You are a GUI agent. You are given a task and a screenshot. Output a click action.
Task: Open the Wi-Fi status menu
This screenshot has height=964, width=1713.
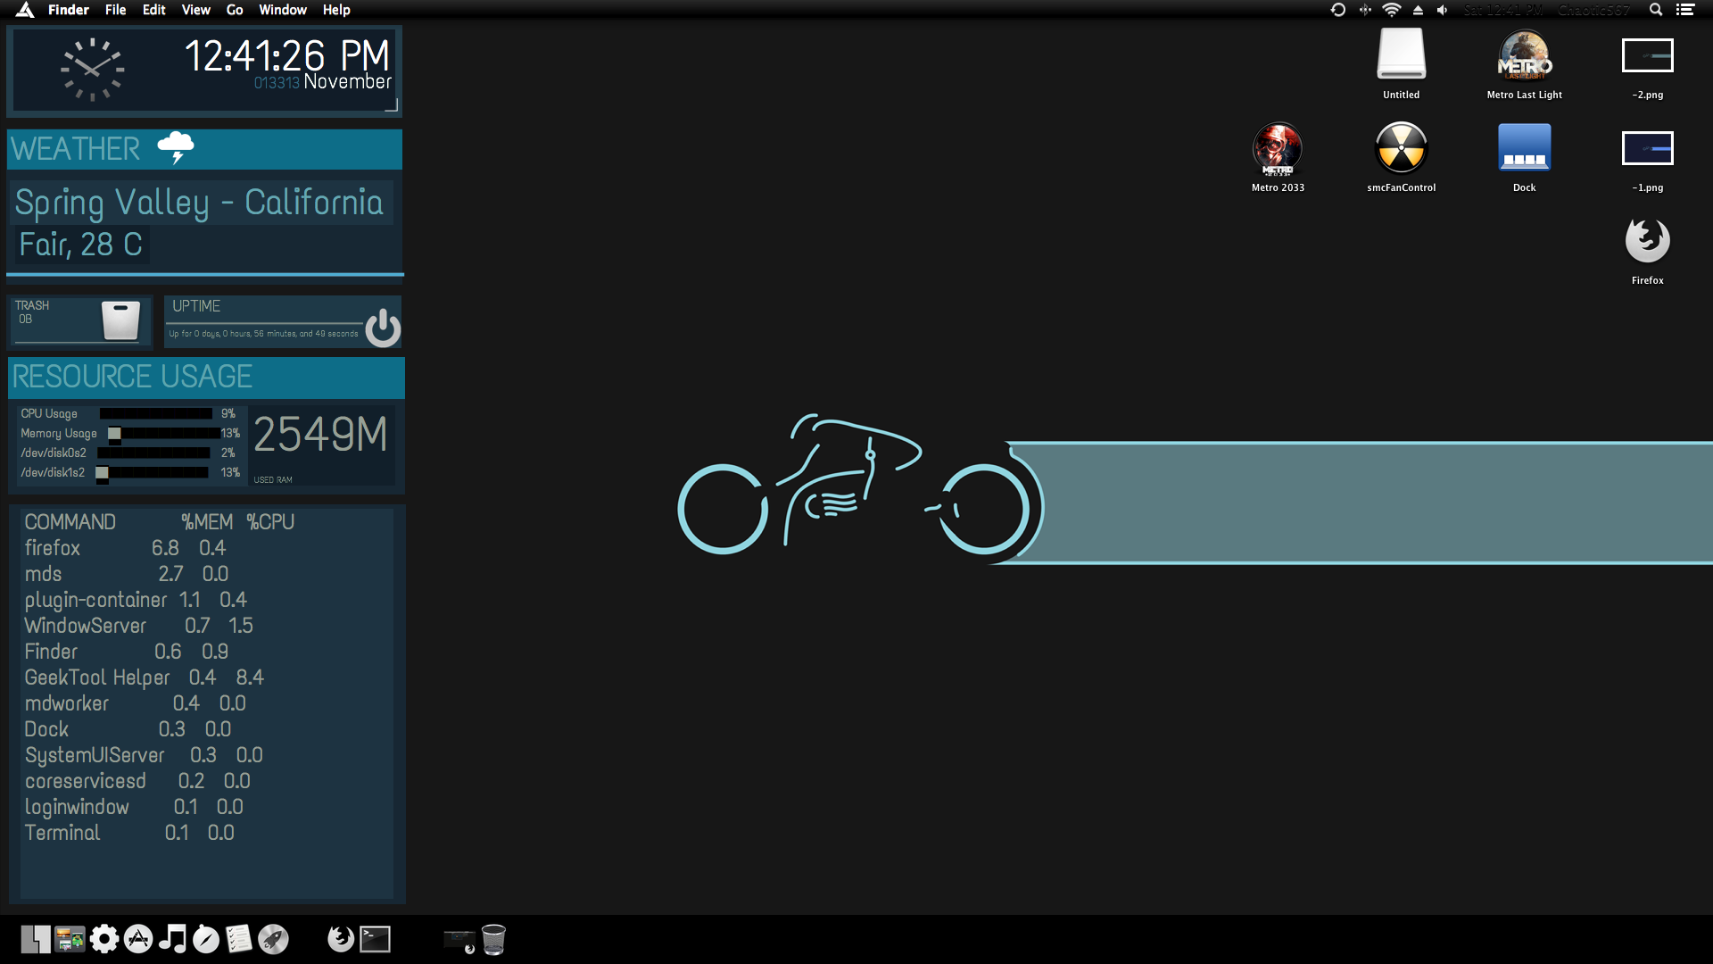(x=1392, y=10)
